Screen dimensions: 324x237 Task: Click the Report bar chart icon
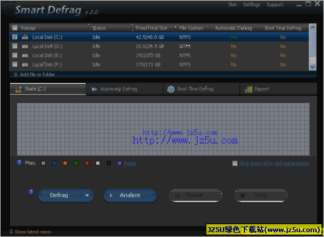[x=249, y=89]
